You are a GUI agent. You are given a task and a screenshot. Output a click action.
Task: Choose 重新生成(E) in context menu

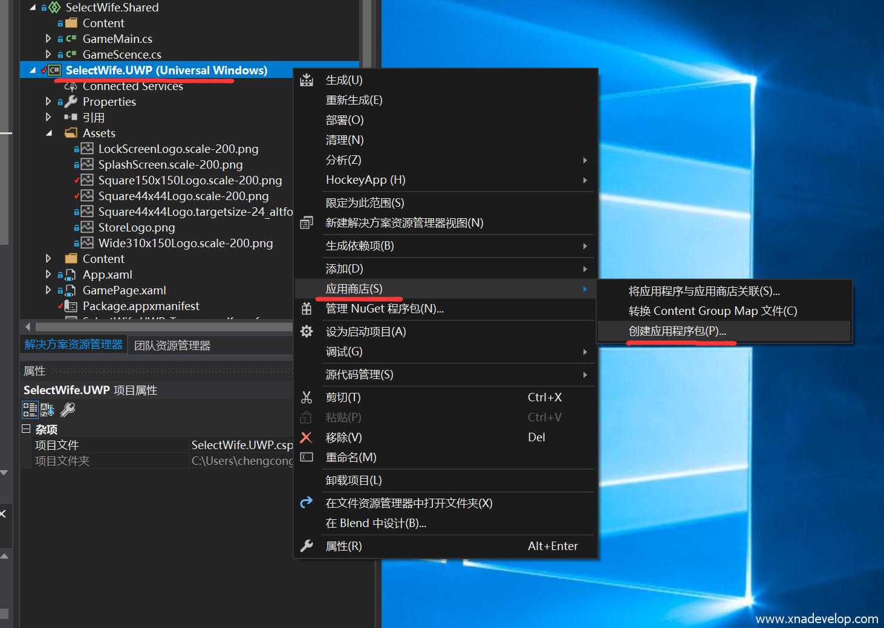[x=354, y=100]
